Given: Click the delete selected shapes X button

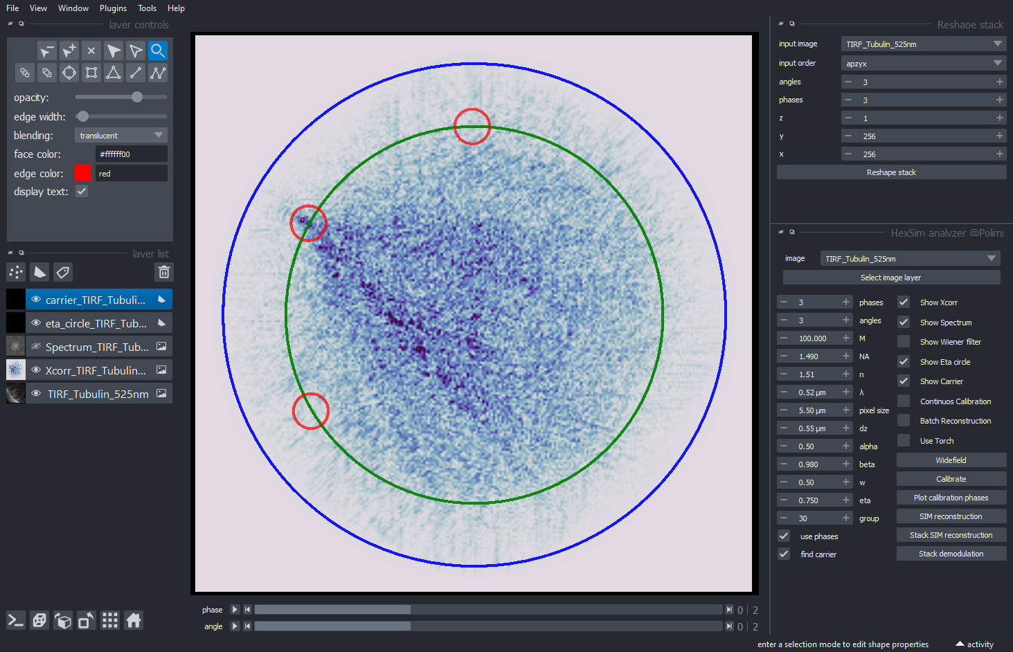Looking at the screenshot, I should coord(91,51).
